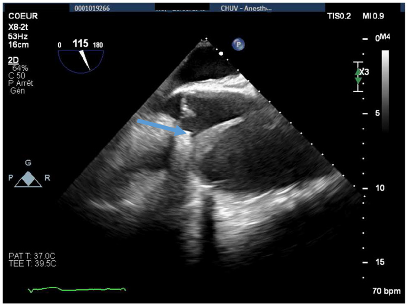
Task: Select the P orientation marker icon
Action: point(238,44)
